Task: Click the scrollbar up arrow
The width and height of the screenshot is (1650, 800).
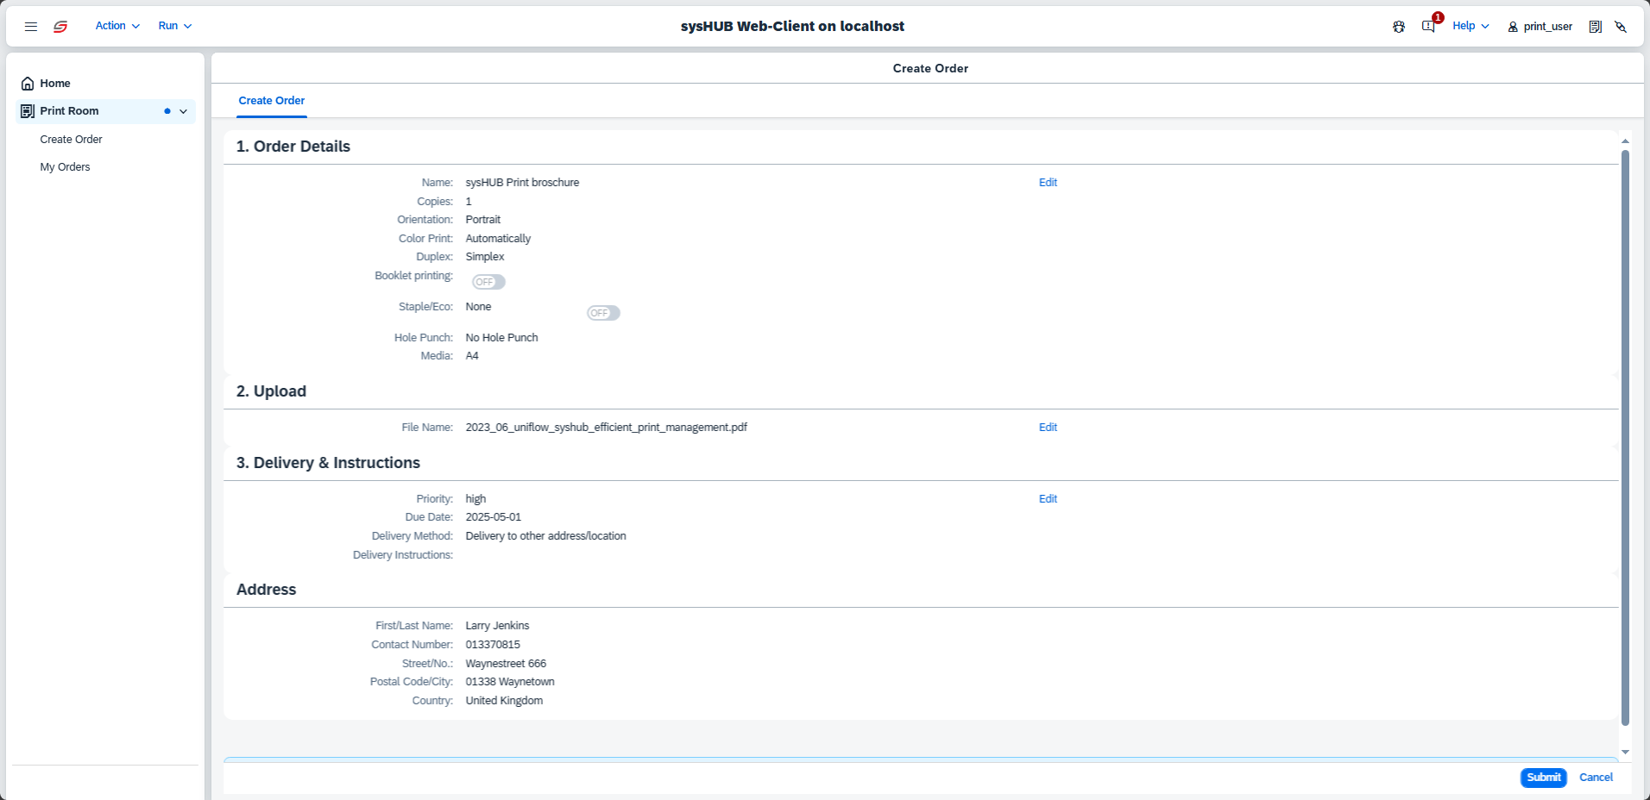Action: (x=1625, y=141)
